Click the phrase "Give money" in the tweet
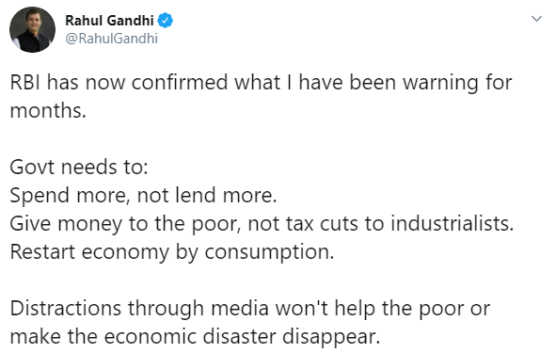Viewport: 556px width, 353px height. point(66,224)
